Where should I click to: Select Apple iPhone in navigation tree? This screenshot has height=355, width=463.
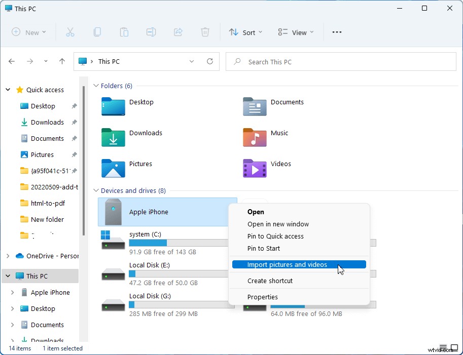click(50, 293)
